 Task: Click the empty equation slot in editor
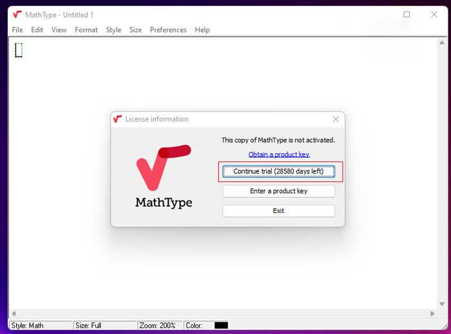pyautogui.click(x=19, y=50)
